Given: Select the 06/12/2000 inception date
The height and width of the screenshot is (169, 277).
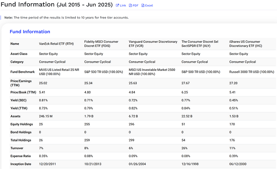Looking at the screenshot, I should point(238,164).
